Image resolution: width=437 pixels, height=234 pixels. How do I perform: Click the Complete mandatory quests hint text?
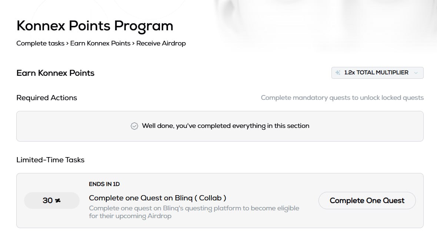[x=342, y=98]
